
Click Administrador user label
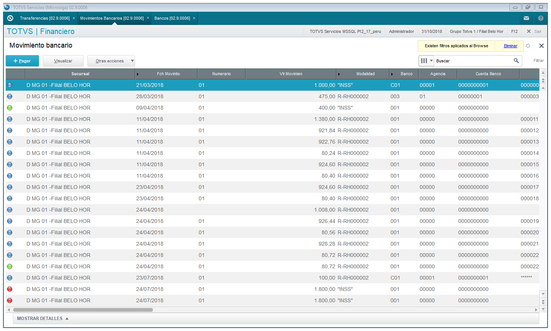click(x=402, y=31)
